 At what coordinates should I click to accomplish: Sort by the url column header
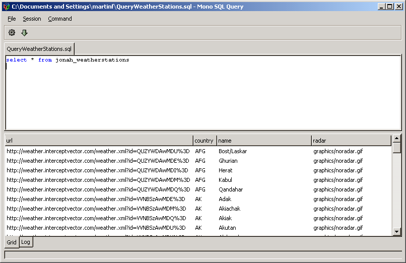click(99, 141)
